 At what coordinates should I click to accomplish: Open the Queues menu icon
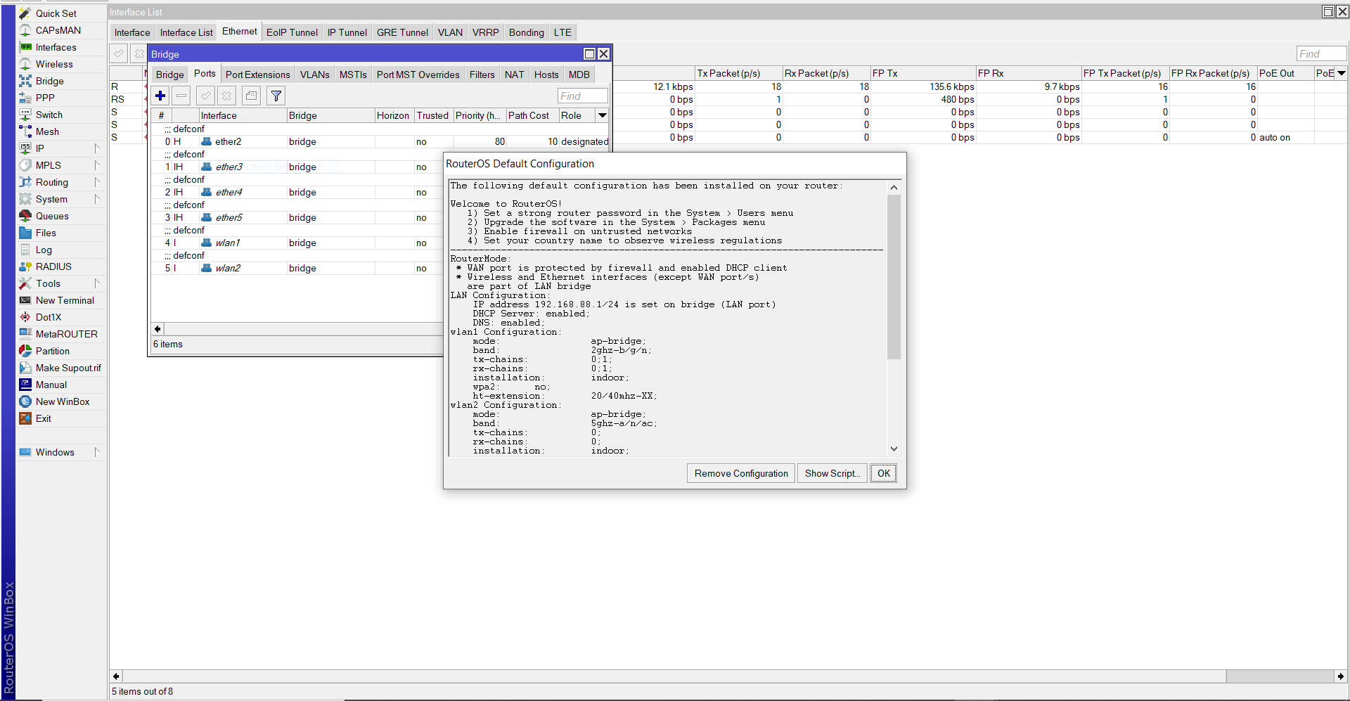point(25,216)
